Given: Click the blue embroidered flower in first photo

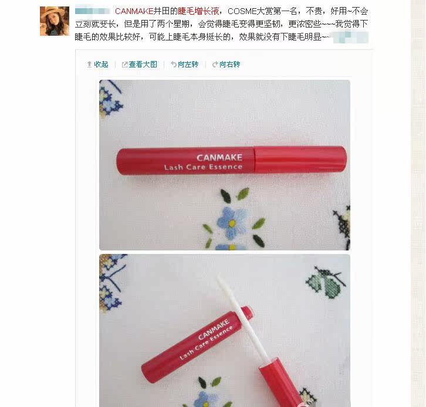Looking at the screenshot, I should [232, 223].
